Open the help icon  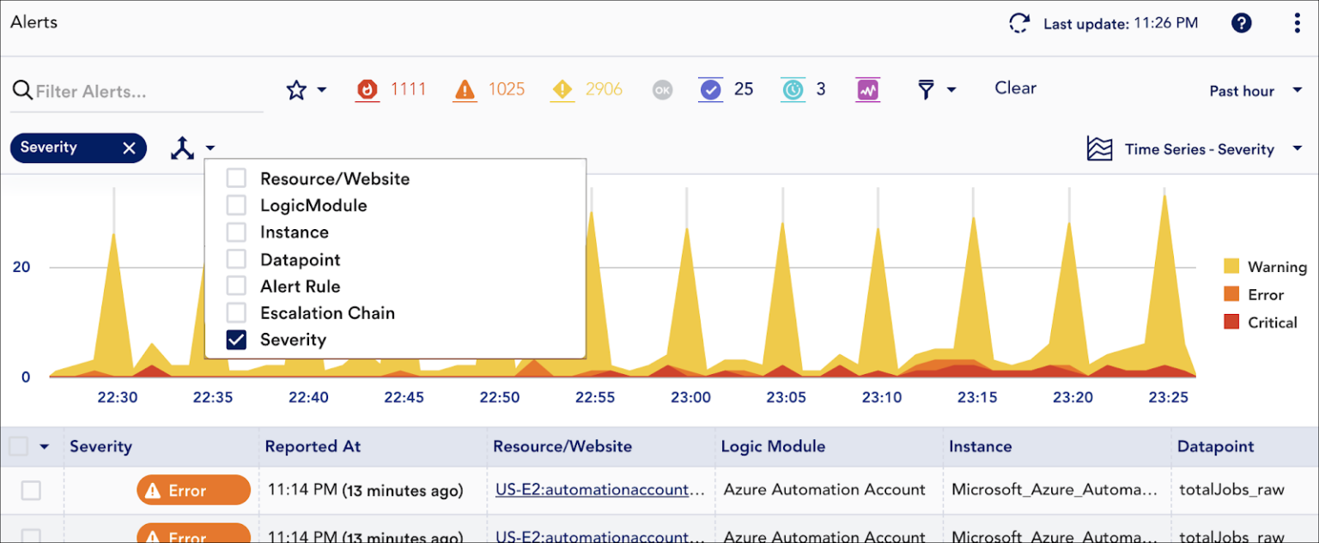(x=1242, y=23)
